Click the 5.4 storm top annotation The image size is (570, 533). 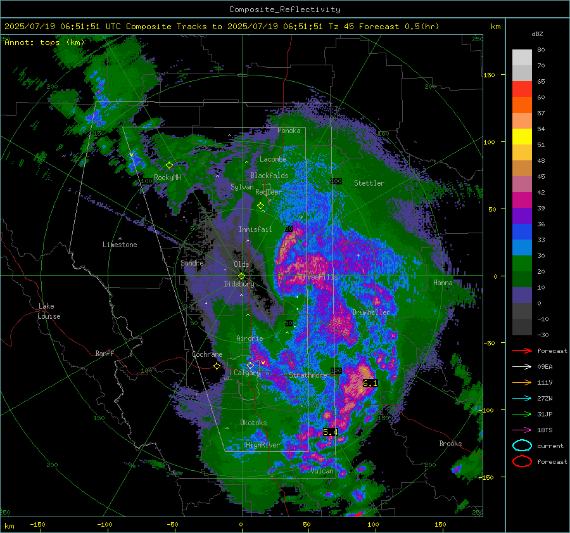[331, 432]
